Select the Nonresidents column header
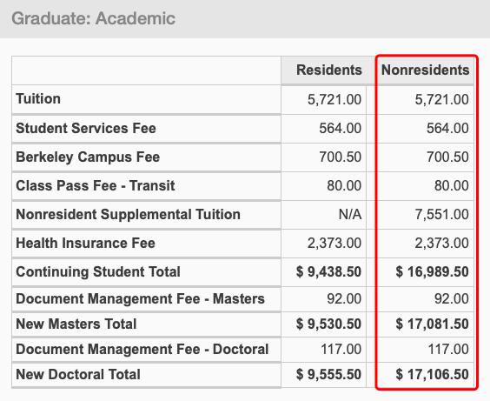The height and width of the screenshot is (401, 490). click(x=425, y=70)
